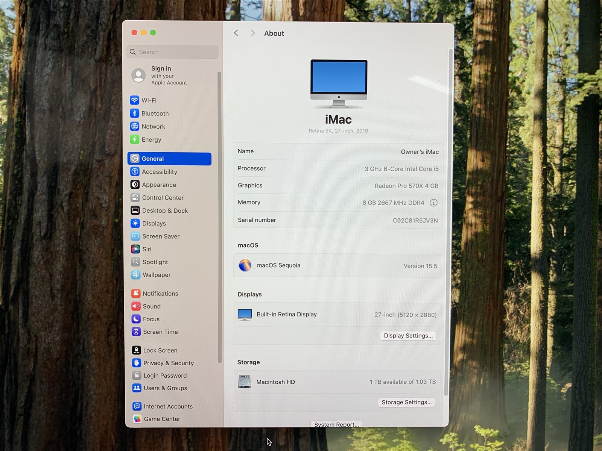Zoom window with the green button

[153, 33]
